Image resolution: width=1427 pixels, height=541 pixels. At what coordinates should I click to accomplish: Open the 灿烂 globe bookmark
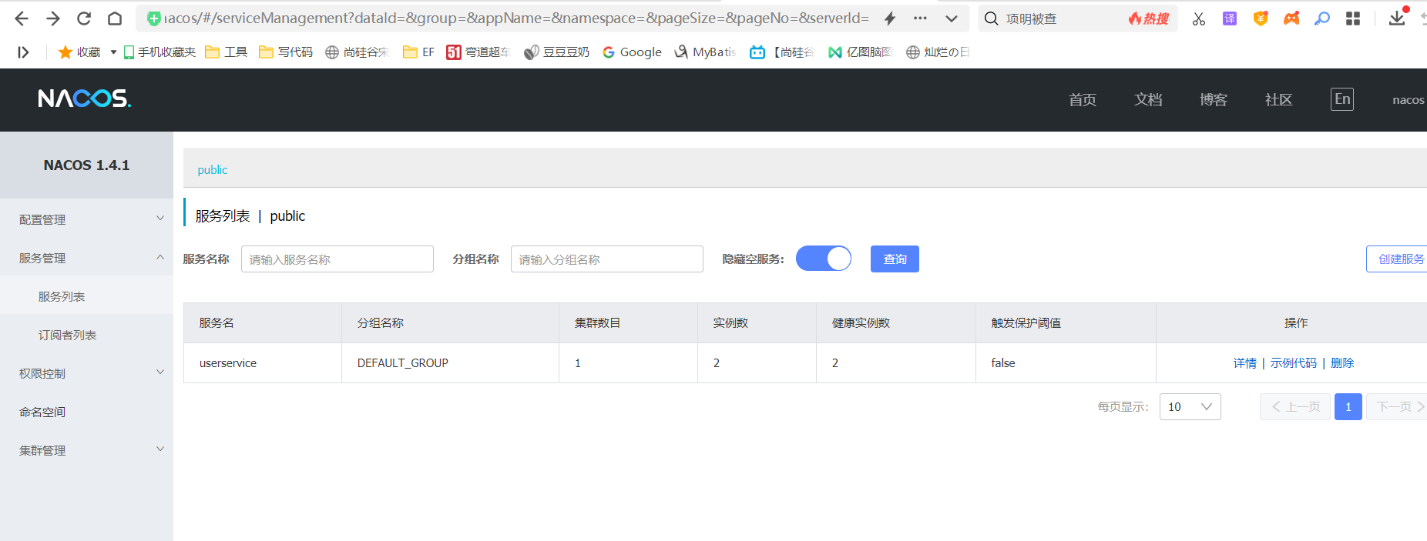click(x=938, y=52)
